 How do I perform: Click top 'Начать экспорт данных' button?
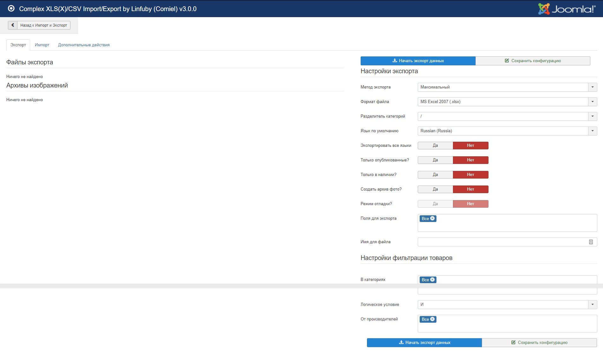click(418, 61)
